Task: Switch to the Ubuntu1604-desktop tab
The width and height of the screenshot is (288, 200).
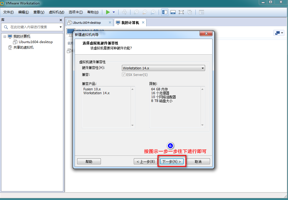Action: 87,22
